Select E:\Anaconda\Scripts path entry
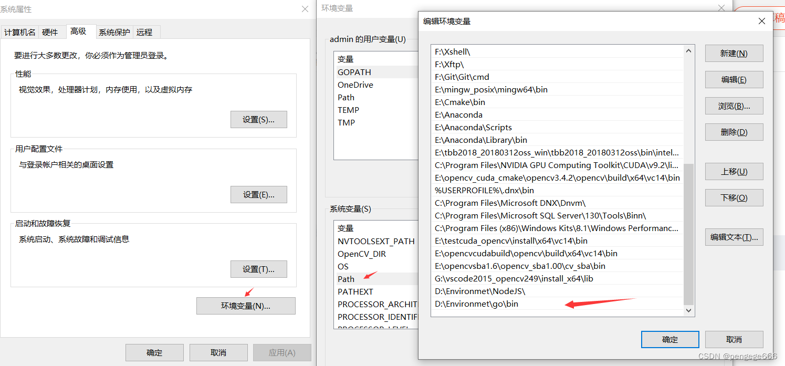This screenshot has height=366, width=785. [558, 127]
